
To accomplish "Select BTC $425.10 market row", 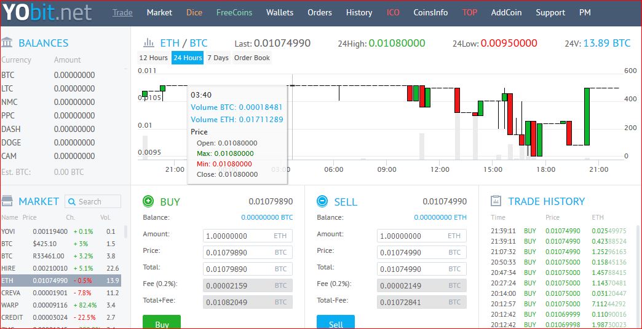I will click(61, 244).
